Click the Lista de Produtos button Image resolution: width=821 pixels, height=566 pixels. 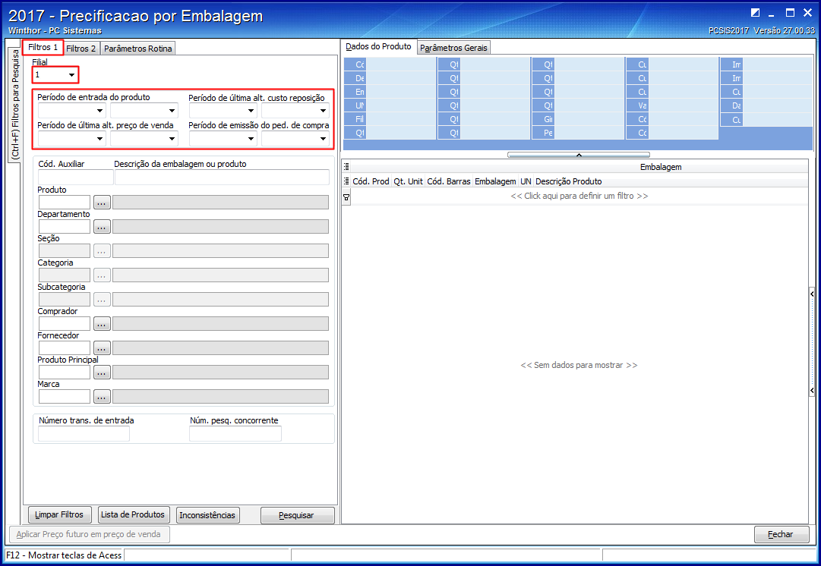pyautogui.click(x=133, y=514)
